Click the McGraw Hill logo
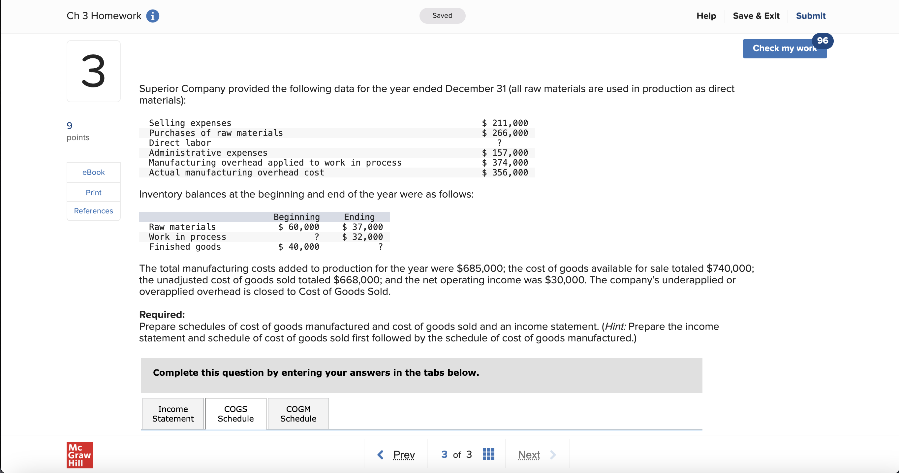Screen dimensions: 899x473 tap(79, 455)
